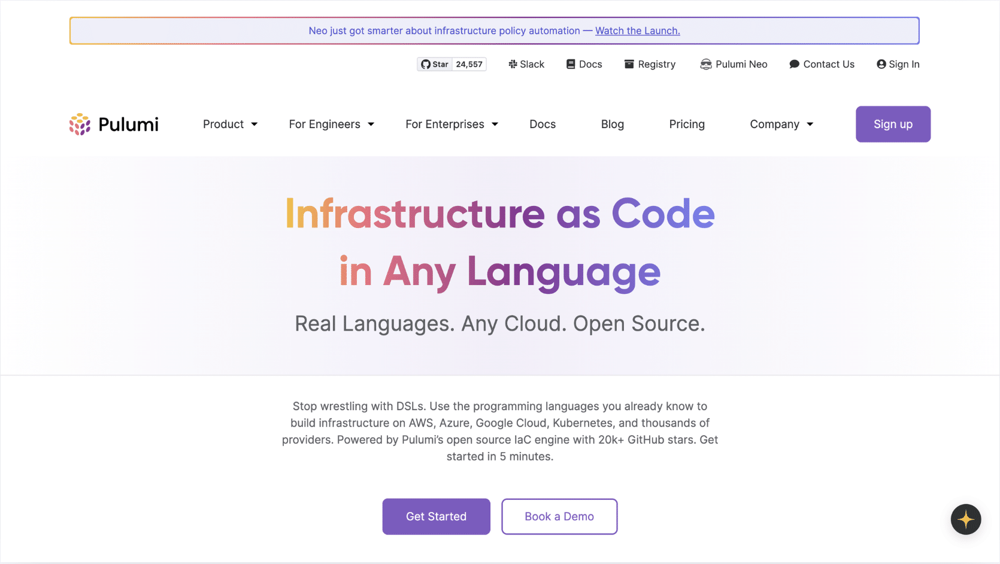This screenshot has height=564, width=1000.
Task: Go to Pricing in main navigation
Action: [x=687, y=125]
